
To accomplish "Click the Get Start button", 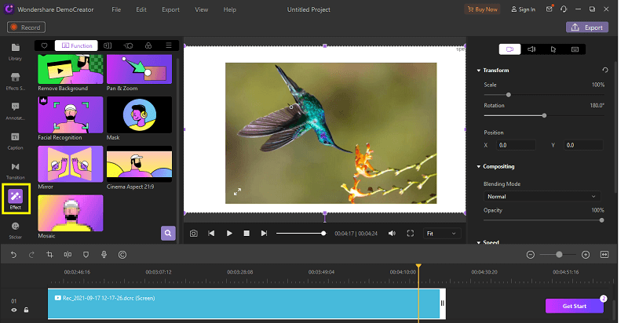I will point(575,306).
